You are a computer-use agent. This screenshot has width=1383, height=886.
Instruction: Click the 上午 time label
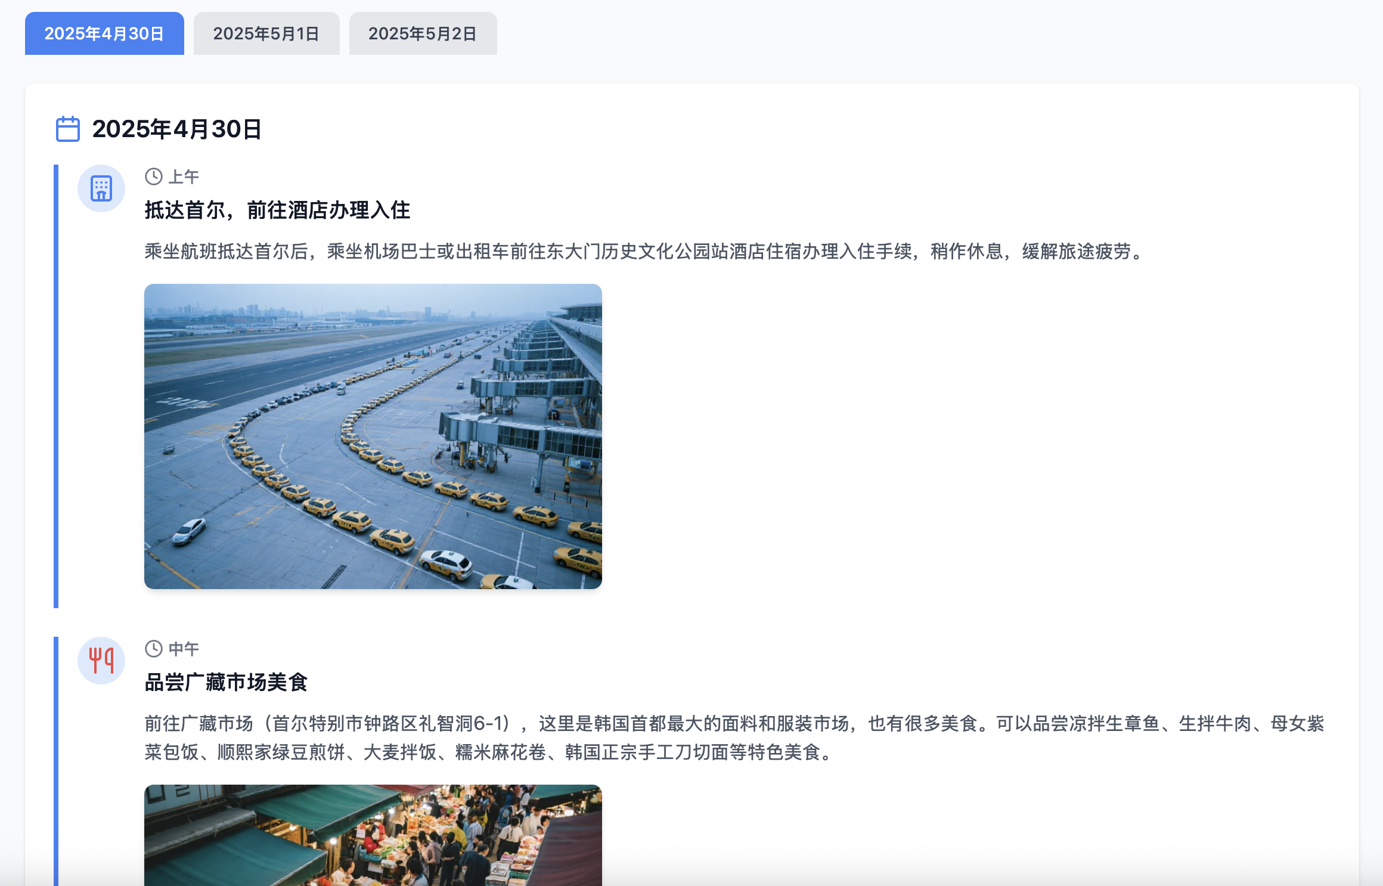[184, 176]
